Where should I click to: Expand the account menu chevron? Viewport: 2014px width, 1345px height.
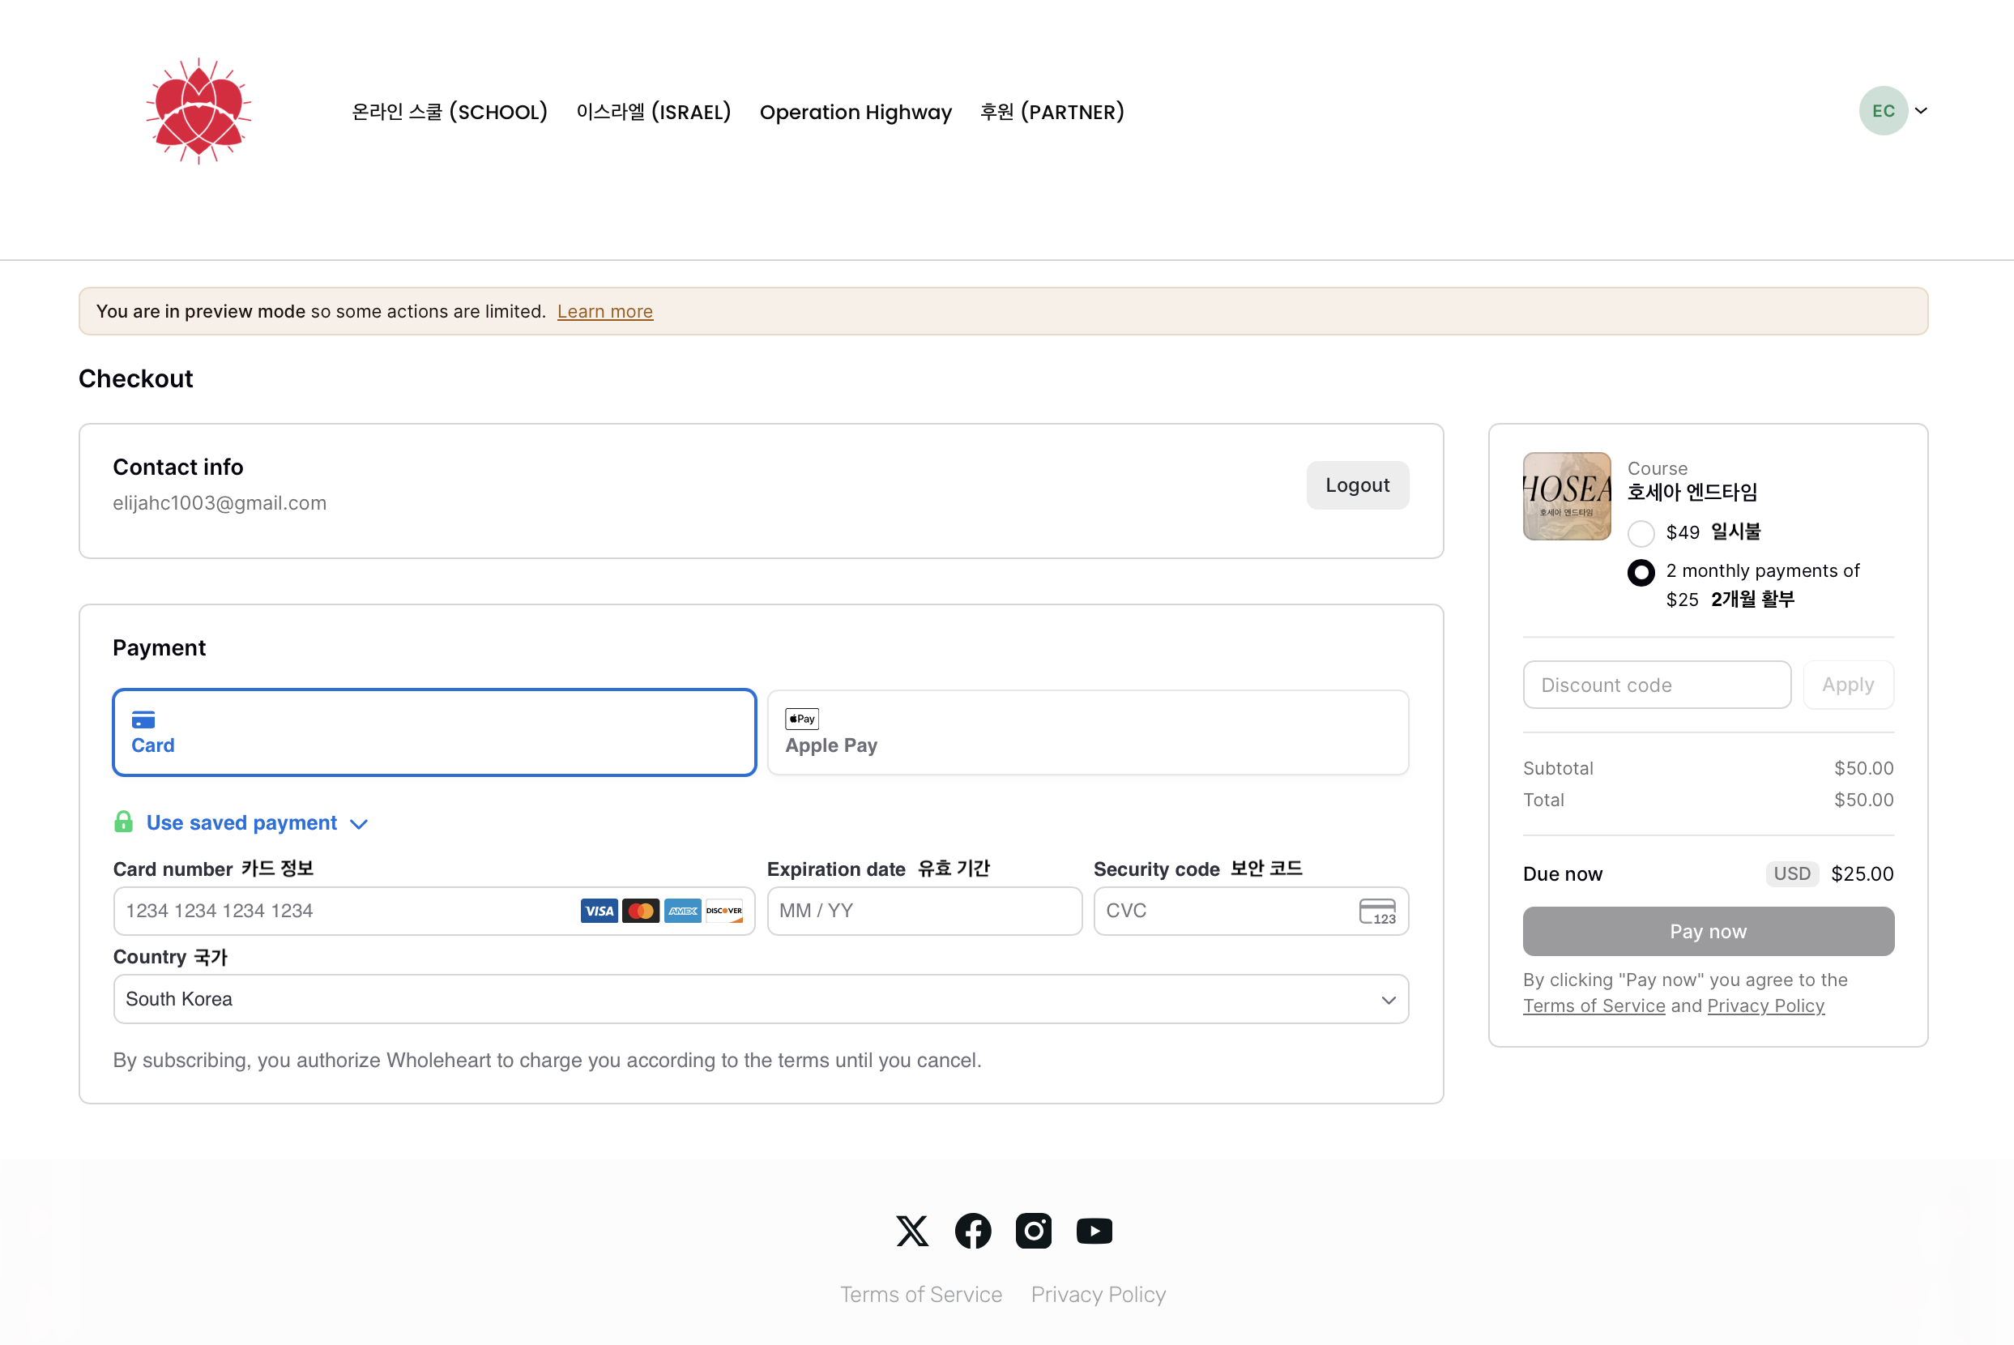click(x=1922, y=111)
